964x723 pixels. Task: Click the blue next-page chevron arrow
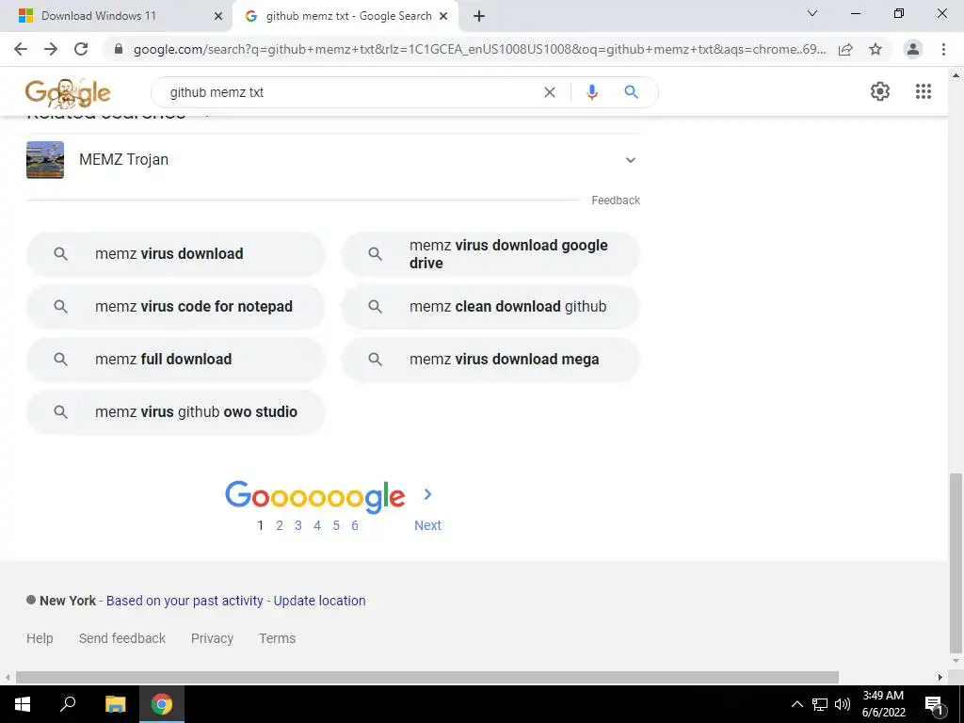(428, 493)
